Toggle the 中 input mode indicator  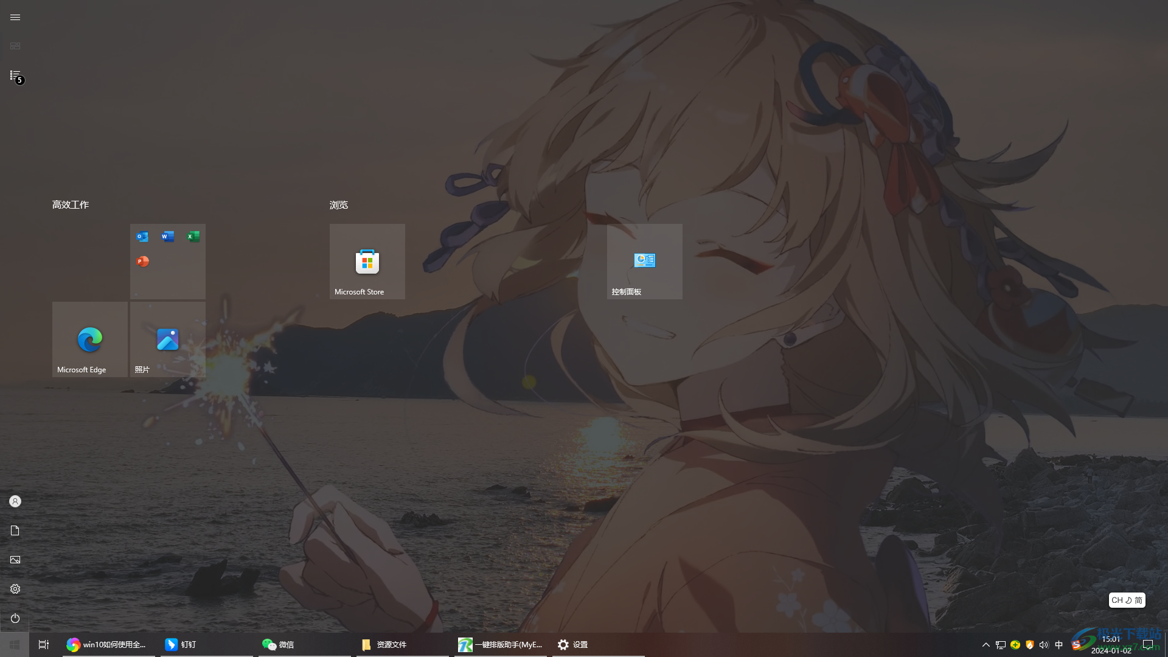[1059, 645]
